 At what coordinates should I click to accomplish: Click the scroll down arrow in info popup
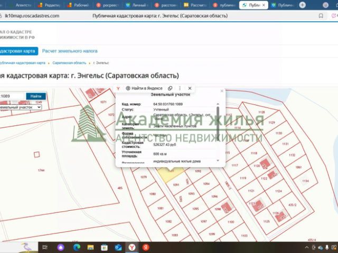218,160
